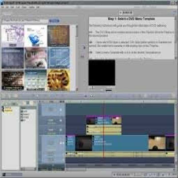178x178 pixels.
Task: Choose the light blue grid template thumbnail
Action: click(58, 58)
